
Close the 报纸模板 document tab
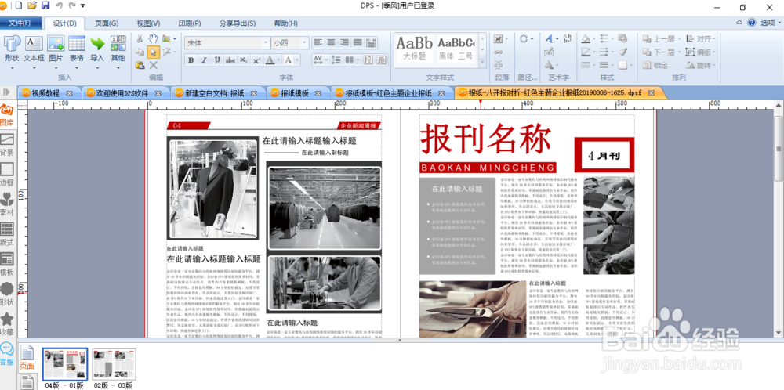pyautogui.click(x=320, y=93)
